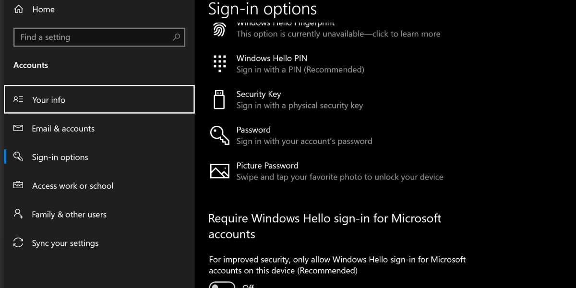Click the Sign-in options key icon
This screenshot has width=576, height=288.
(18, 157)
